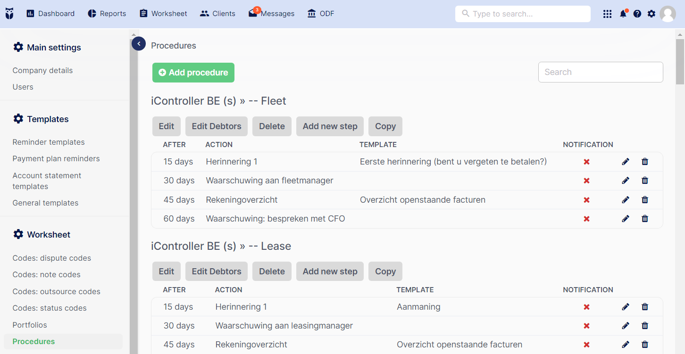This screenshot has height=354, width=685.
Task: Edit the Fleet Herinnering 1 step
Action: click(x=626, y=162)
